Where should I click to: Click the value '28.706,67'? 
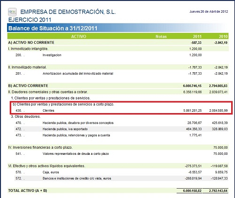195,123
